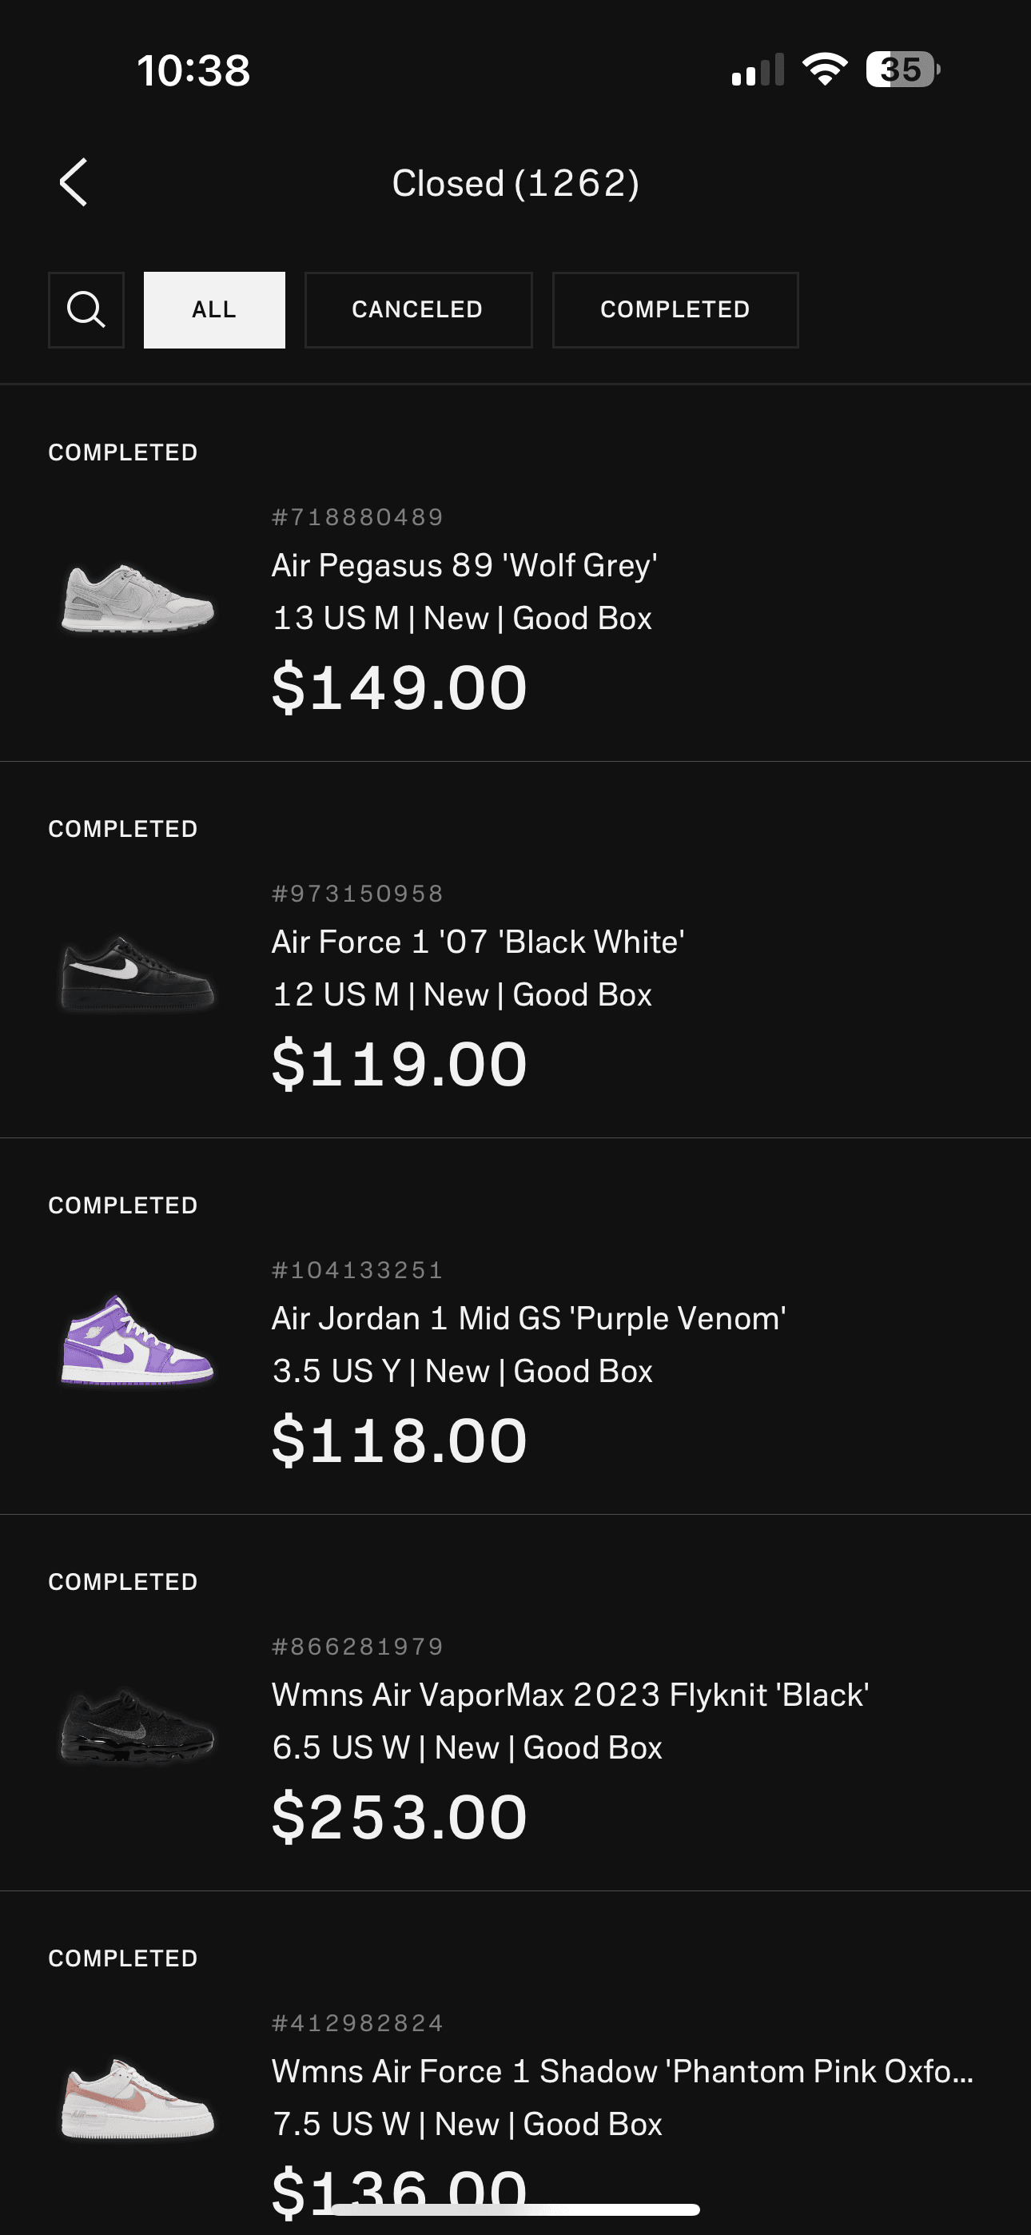Open Wmns Air Force 1 Shadow order
The image size is (1031, 2235).
515,2063
